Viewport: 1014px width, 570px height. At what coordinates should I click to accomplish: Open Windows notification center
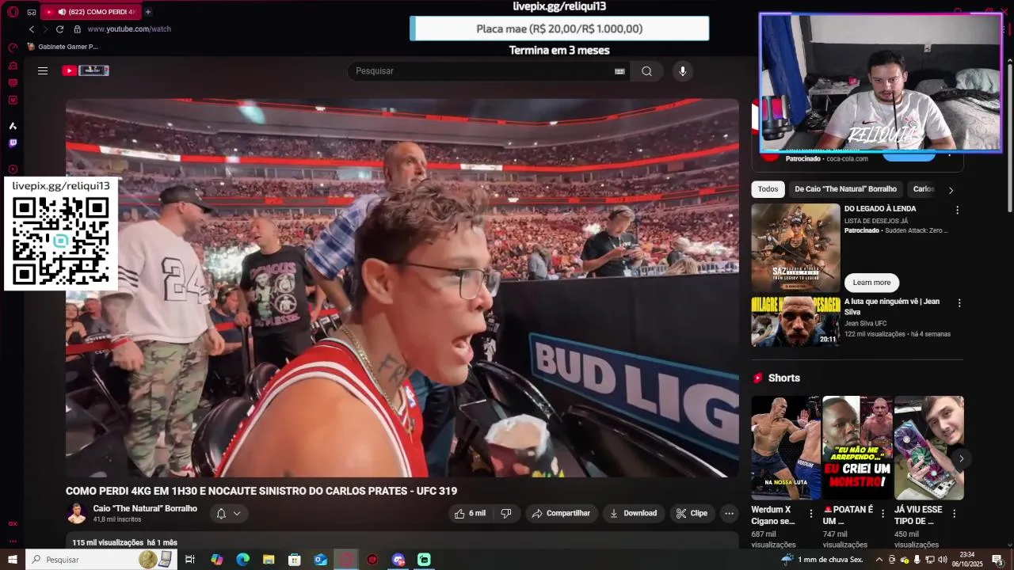tap(998, 560)
